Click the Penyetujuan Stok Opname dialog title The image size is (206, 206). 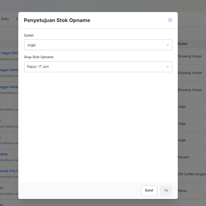pyautogui.click(x=57, y=20)
